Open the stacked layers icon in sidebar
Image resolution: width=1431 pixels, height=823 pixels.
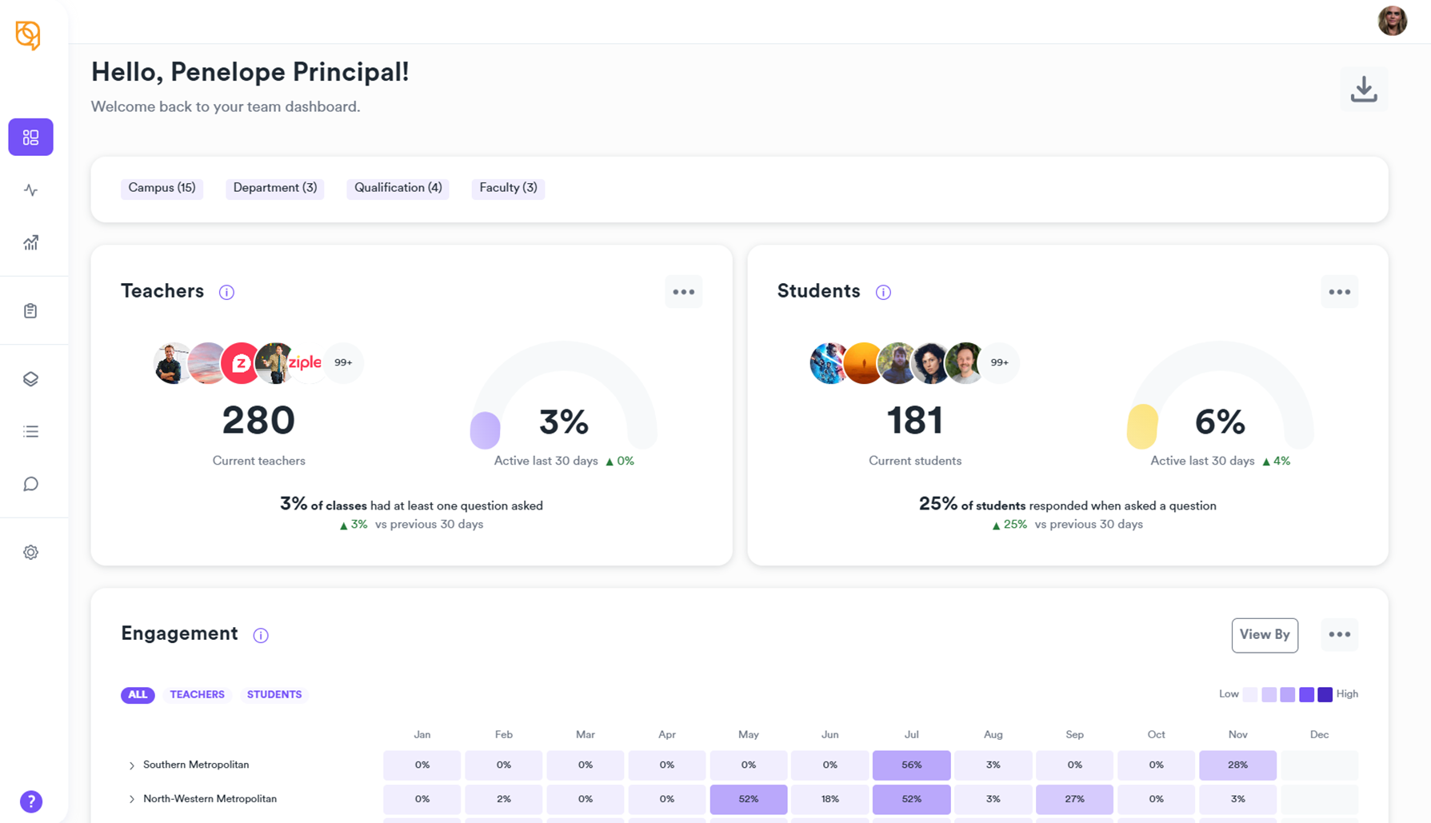[x=30, y=379]
